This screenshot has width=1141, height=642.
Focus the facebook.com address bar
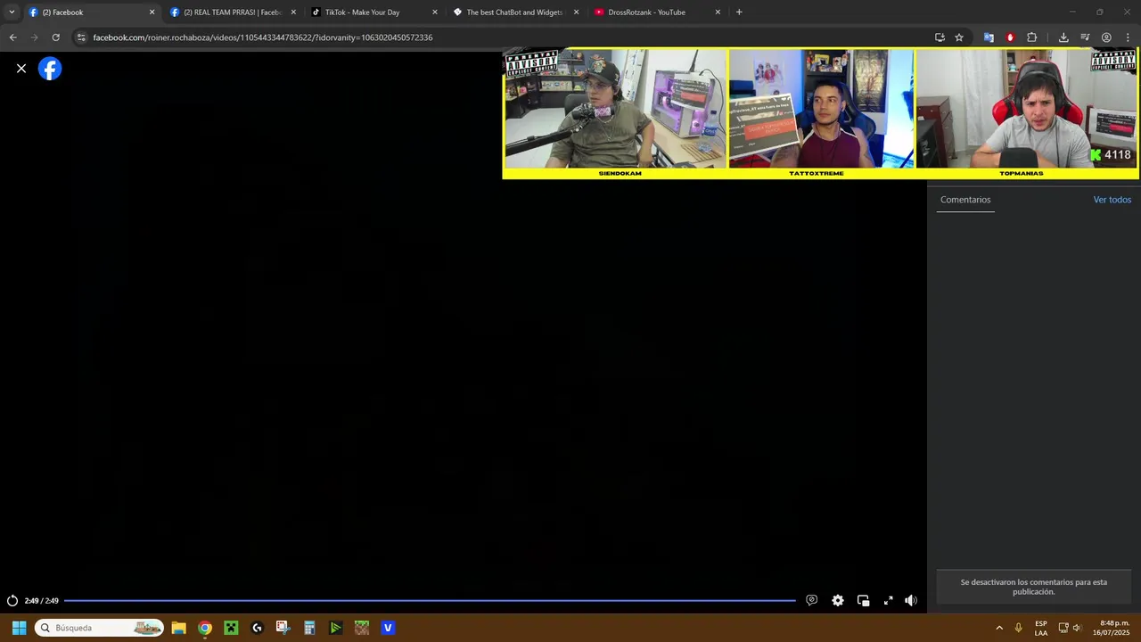499,37
